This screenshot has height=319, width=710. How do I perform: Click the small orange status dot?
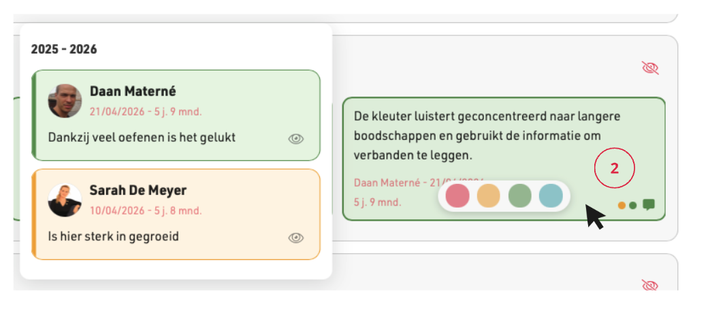[622, 206]
